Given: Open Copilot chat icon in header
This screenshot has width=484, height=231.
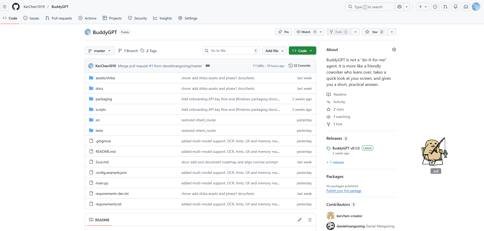Looking at the screenshot, I should 399,7.
